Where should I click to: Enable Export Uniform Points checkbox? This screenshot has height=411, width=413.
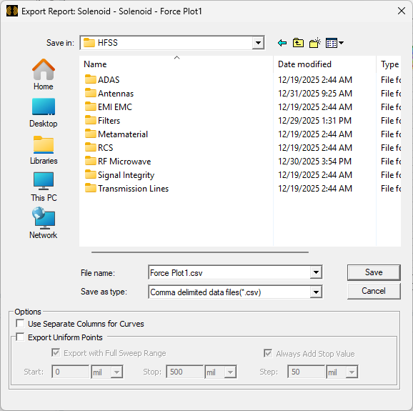tap(20, 337)
